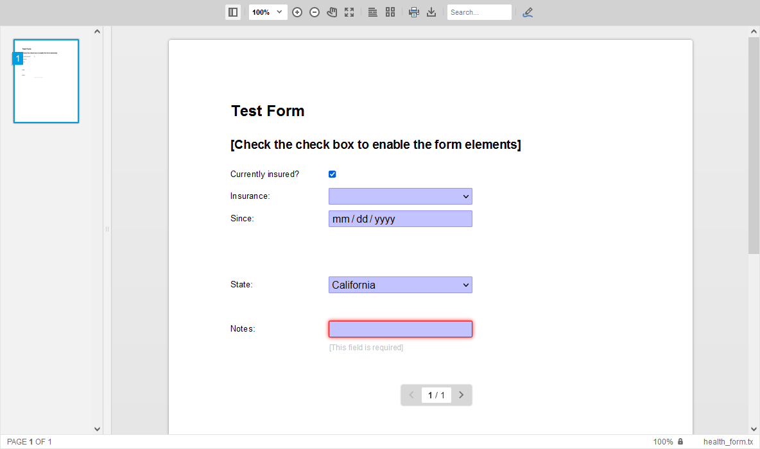Image resolution: width=760 pixels, height=449 pixels.
Task: Click the Since date field
Action: click(x=401, y=219)
